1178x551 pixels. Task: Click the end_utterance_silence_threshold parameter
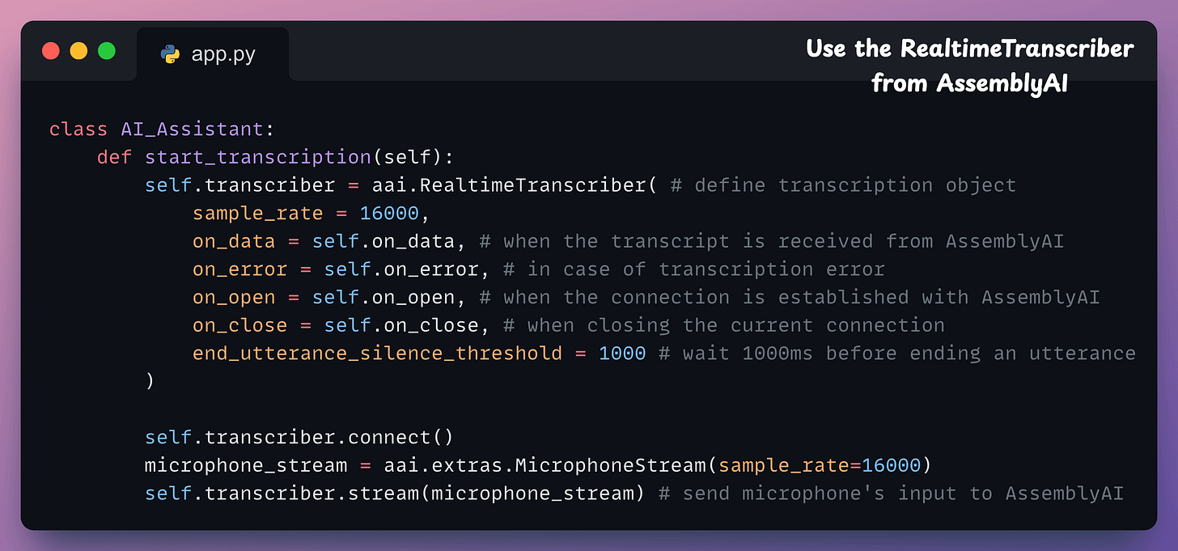(x=377, y=354)
